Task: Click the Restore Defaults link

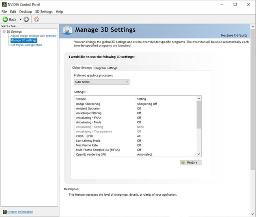Action: [x=234, y=35]
